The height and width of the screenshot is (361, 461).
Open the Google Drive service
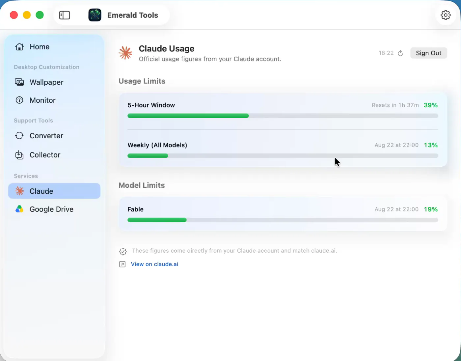[x=54, y=209]
